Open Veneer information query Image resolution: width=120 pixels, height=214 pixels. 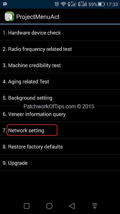(x=60, y=114)
